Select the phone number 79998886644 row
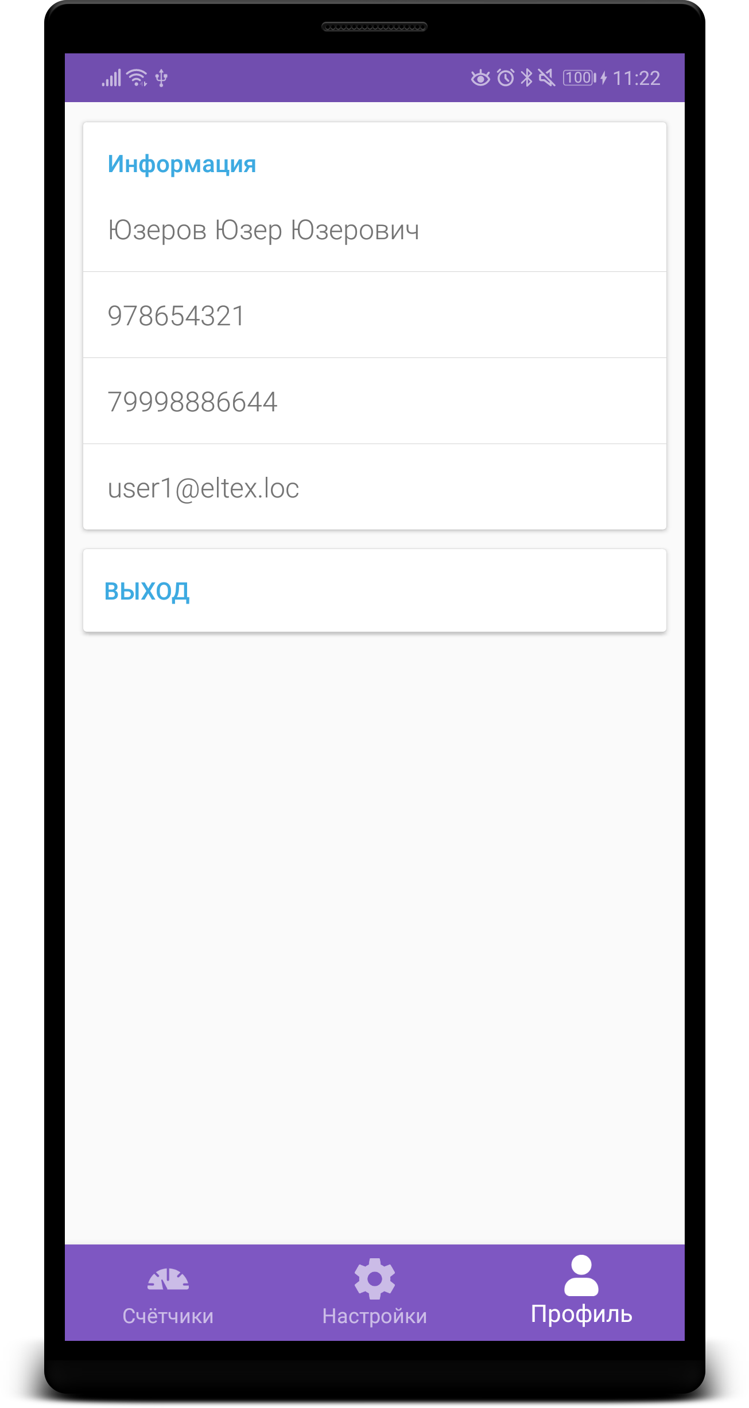The width and height of the screenshot is (749, 1408). click(375, 401)
